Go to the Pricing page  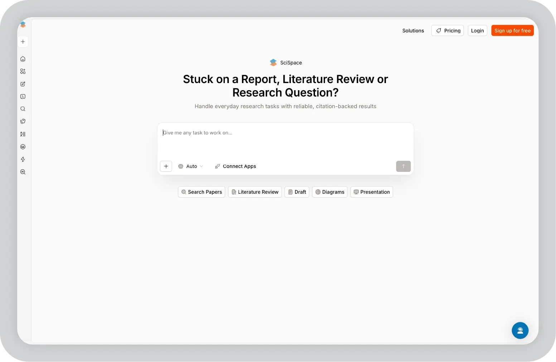(x=448, y=30)
